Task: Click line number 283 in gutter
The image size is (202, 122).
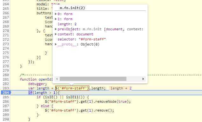Action: pos(6,88)
